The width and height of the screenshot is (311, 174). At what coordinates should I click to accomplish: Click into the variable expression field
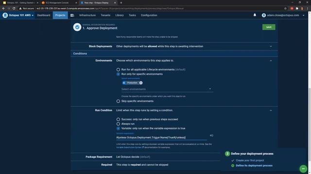[161, 137]
